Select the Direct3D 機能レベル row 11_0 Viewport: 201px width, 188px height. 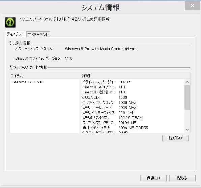(133, 92)
